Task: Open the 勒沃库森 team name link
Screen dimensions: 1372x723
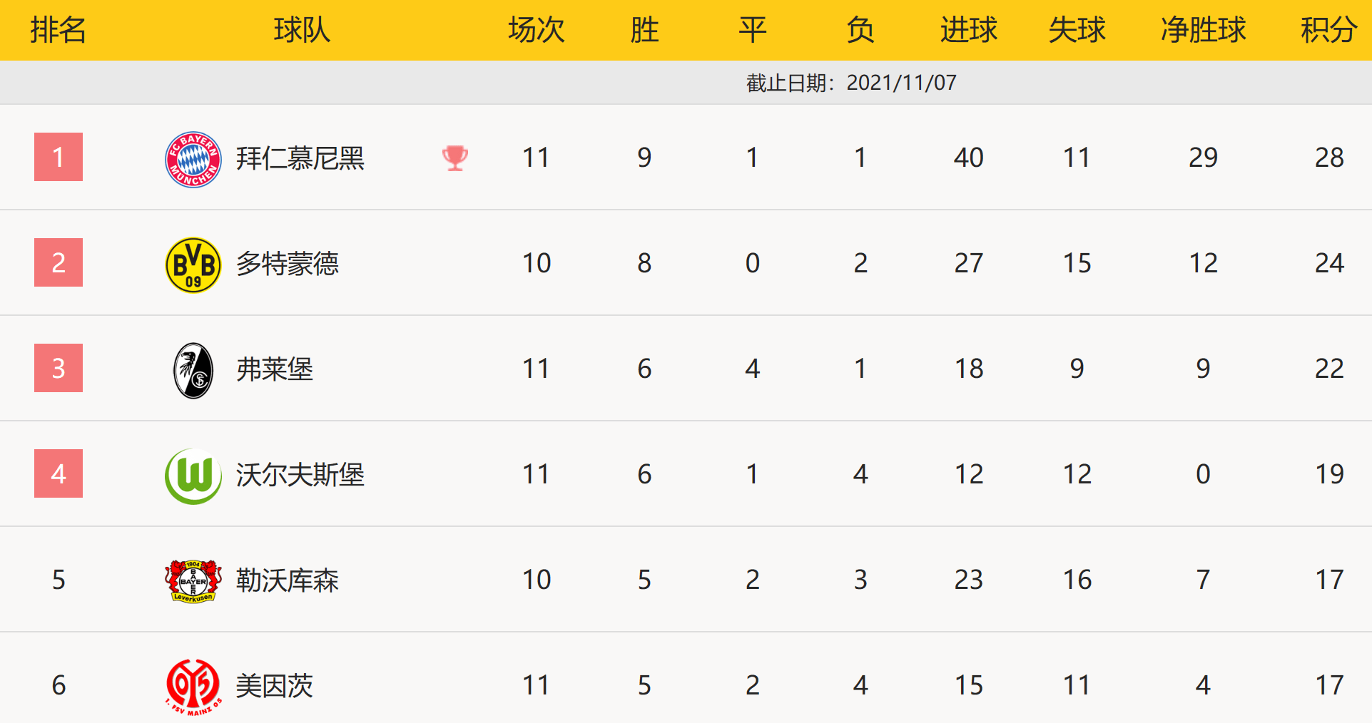Action: point(287,580)
